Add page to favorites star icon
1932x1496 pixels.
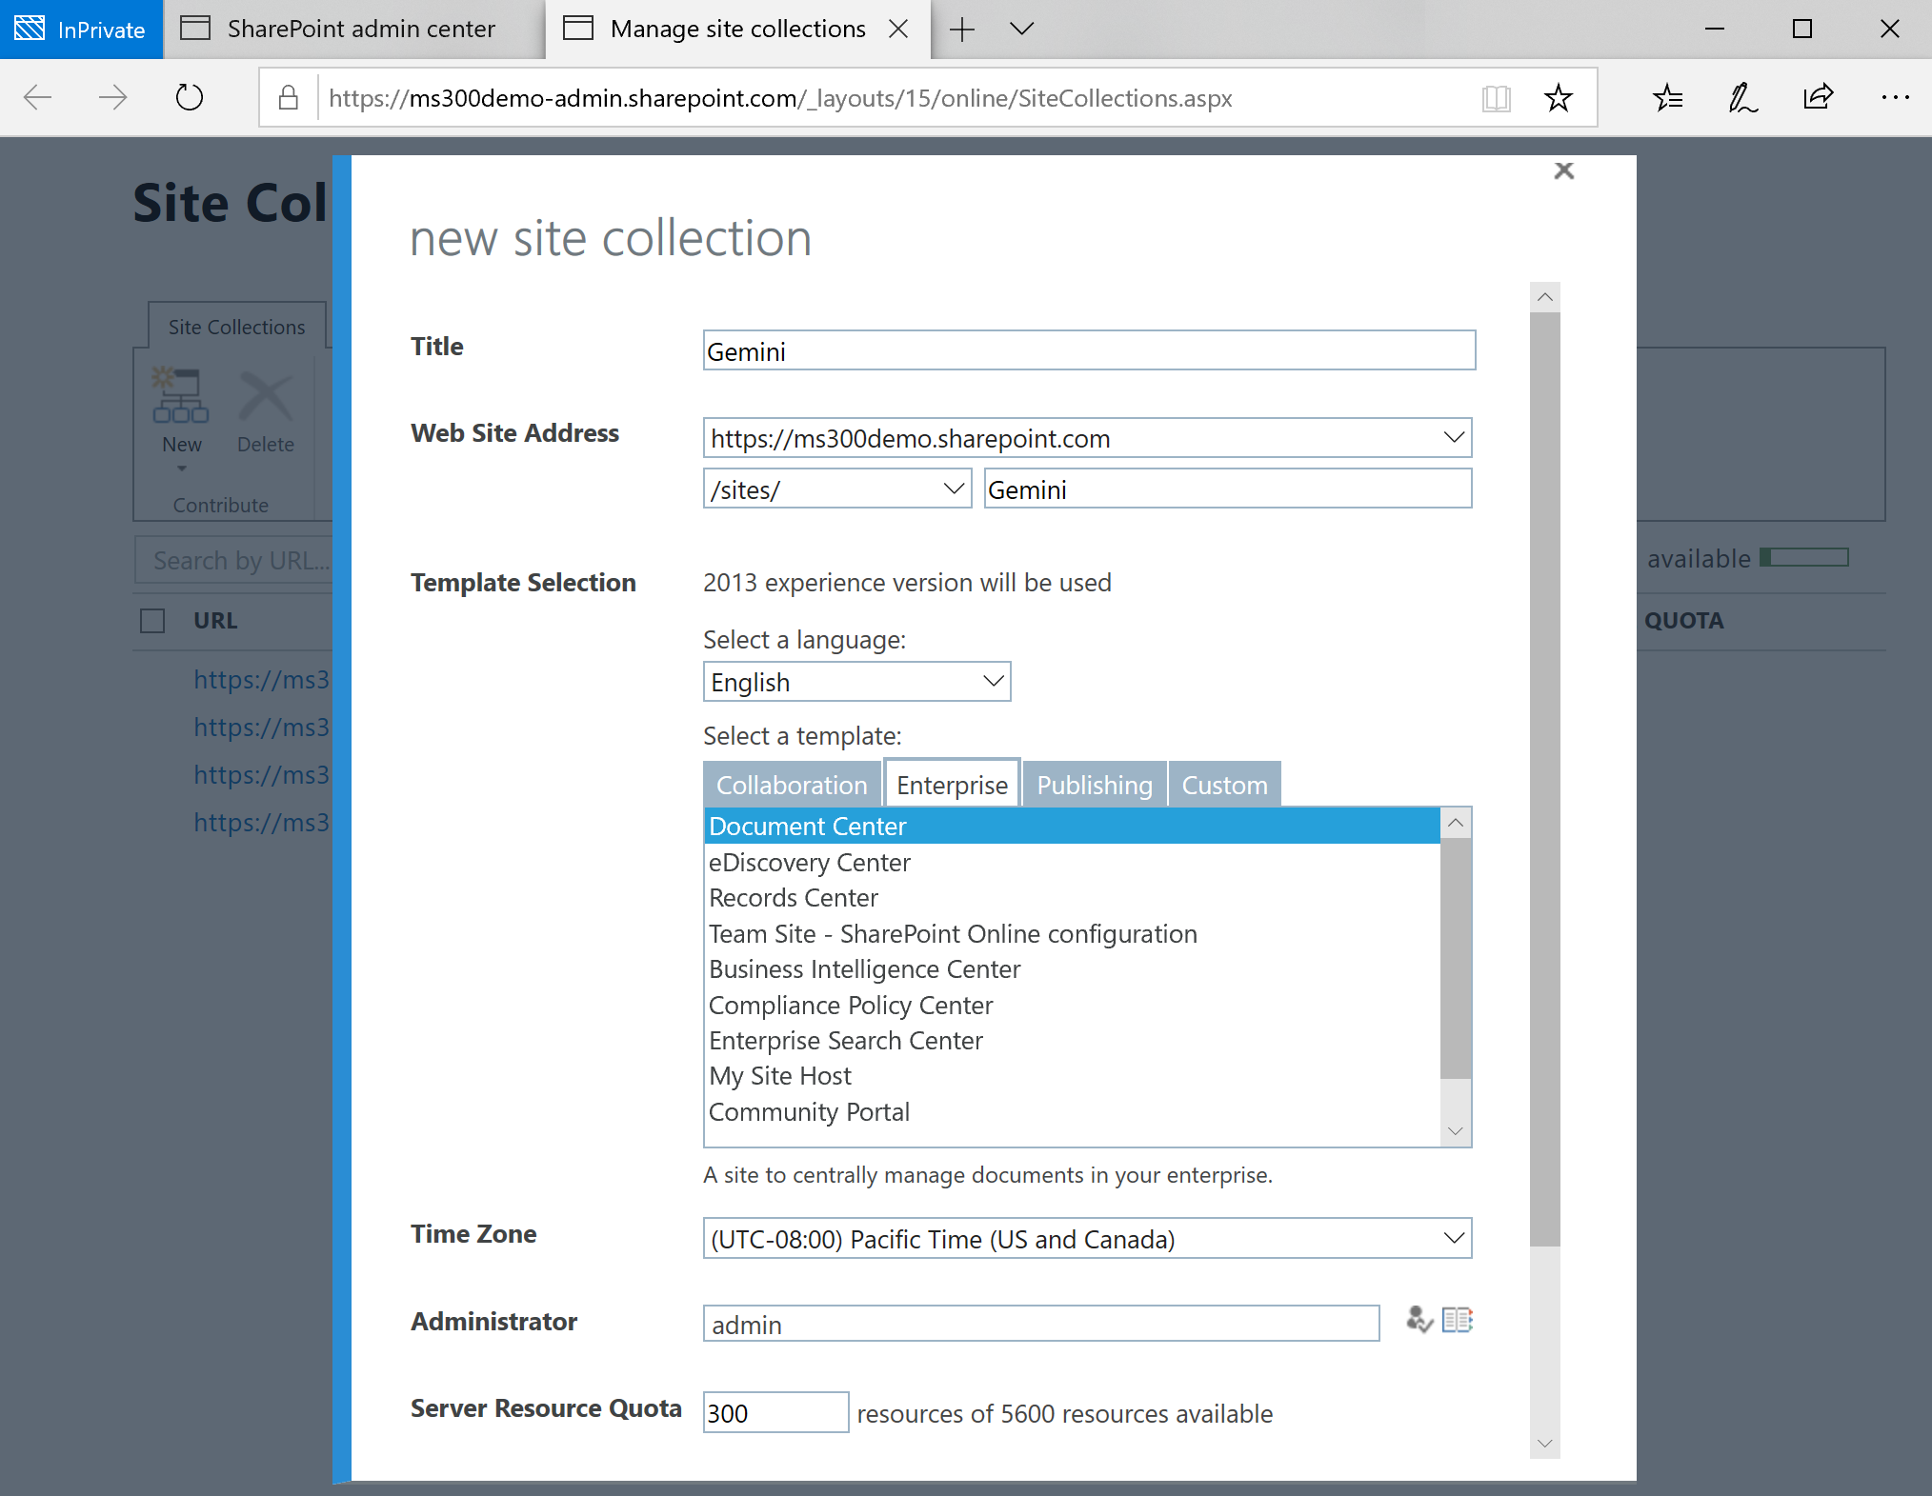pyautogui.click(x=1558, y=97)
